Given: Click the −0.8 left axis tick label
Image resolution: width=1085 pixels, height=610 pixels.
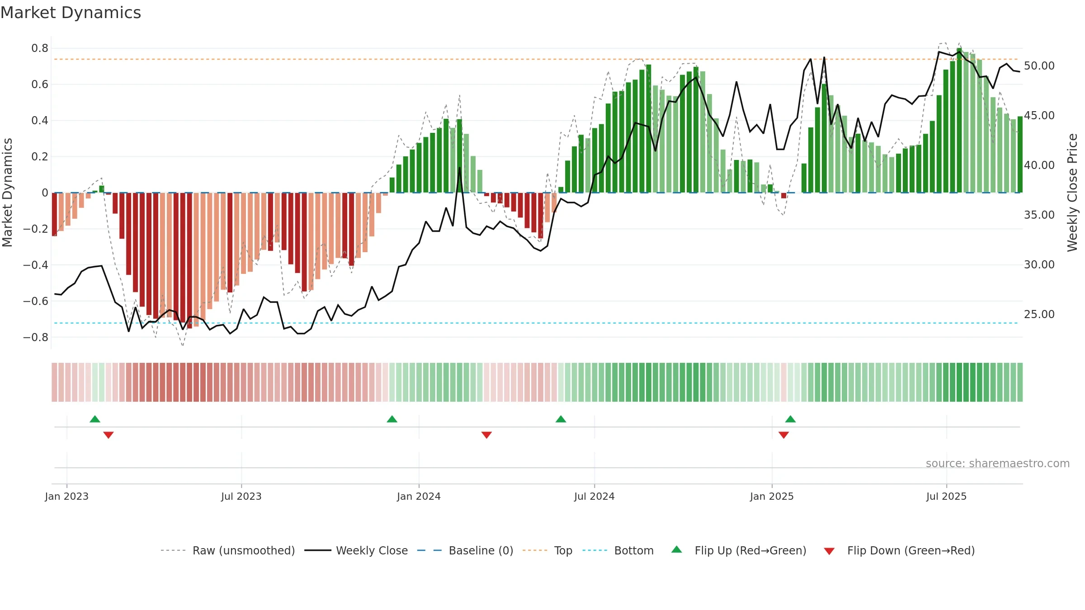Looking at the screenshot, I should pos(36,338).
